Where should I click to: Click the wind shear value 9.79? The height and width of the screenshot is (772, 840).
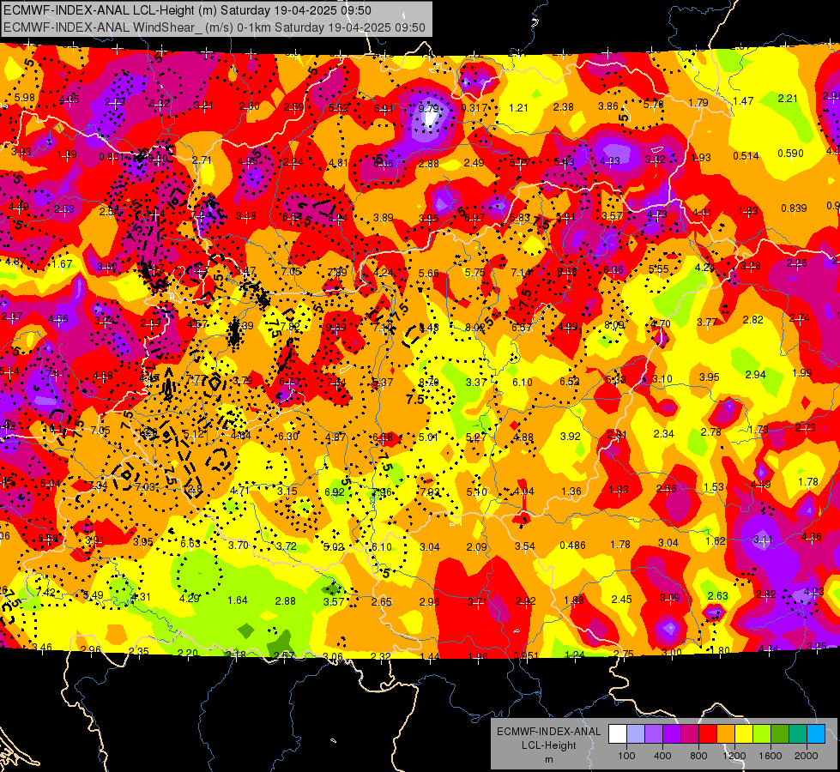pos(428,109)
